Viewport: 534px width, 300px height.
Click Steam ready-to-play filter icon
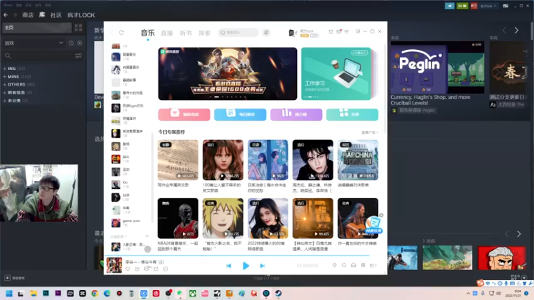pyautogui.click(x=79, y=43)
